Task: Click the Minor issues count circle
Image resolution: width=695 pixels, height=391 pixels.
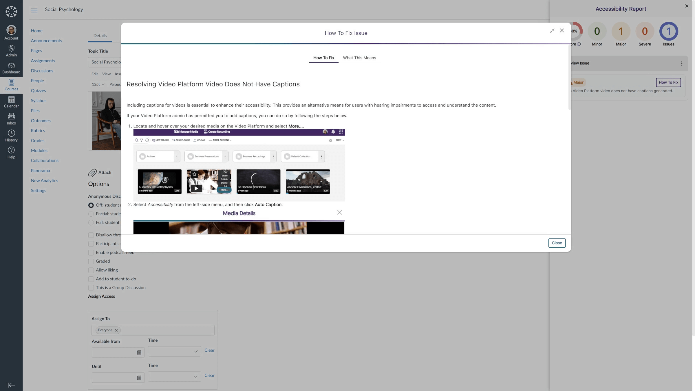Action: (x=597, y=31)
